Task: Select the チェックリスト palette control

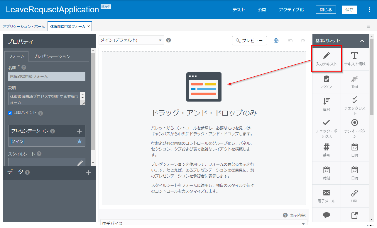Action: pos(355,104)
